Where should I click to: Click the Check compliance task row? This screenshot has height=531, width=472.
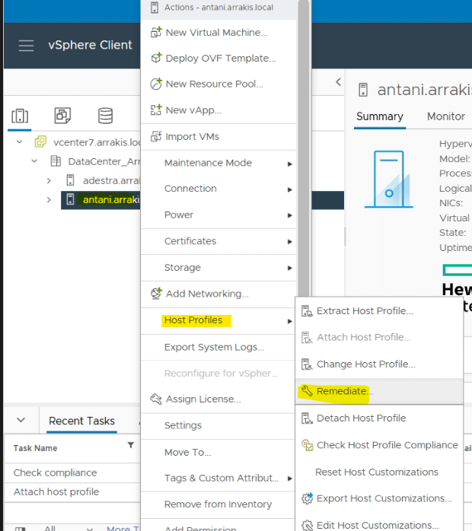tap(72, 472)
